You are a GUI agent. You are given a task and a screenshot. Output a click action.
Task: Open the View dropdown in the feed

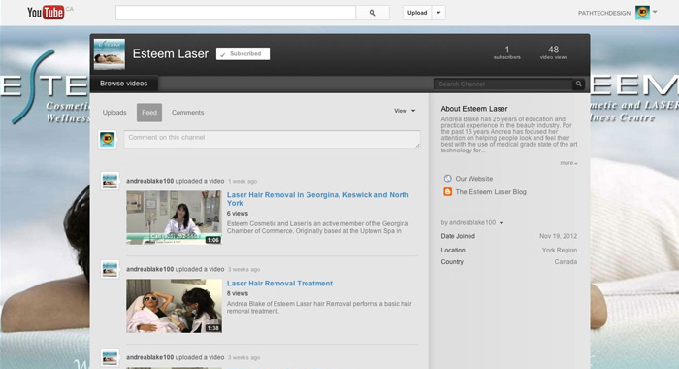click(404, 111)
